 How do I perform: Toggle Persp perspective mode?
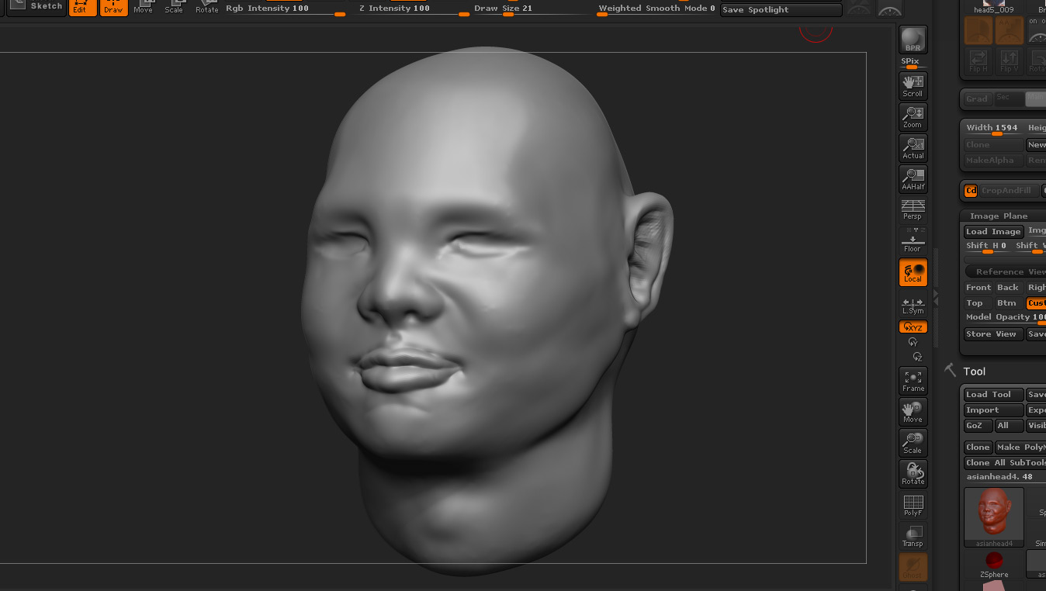pyautogui.click(x=913, y=209)
